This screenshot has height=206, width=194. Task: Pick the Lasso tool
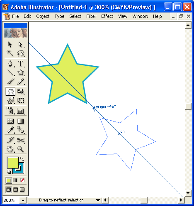(x=21, y=53)
